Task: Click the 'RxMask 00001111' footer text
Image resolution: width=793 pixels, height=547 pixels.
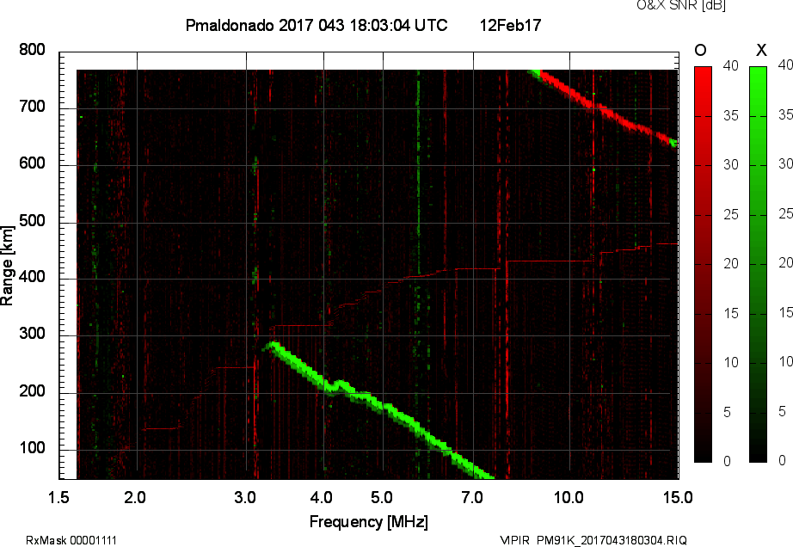Action: click(x=71, y=540)
